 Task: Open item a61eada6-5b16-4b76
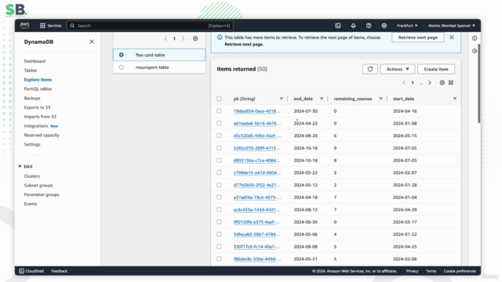[257, 124]
